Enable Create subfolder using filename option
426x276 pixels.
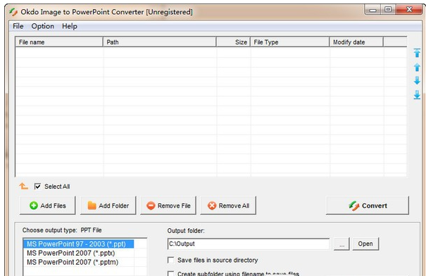pyautogui.click(x=170, y=273)
